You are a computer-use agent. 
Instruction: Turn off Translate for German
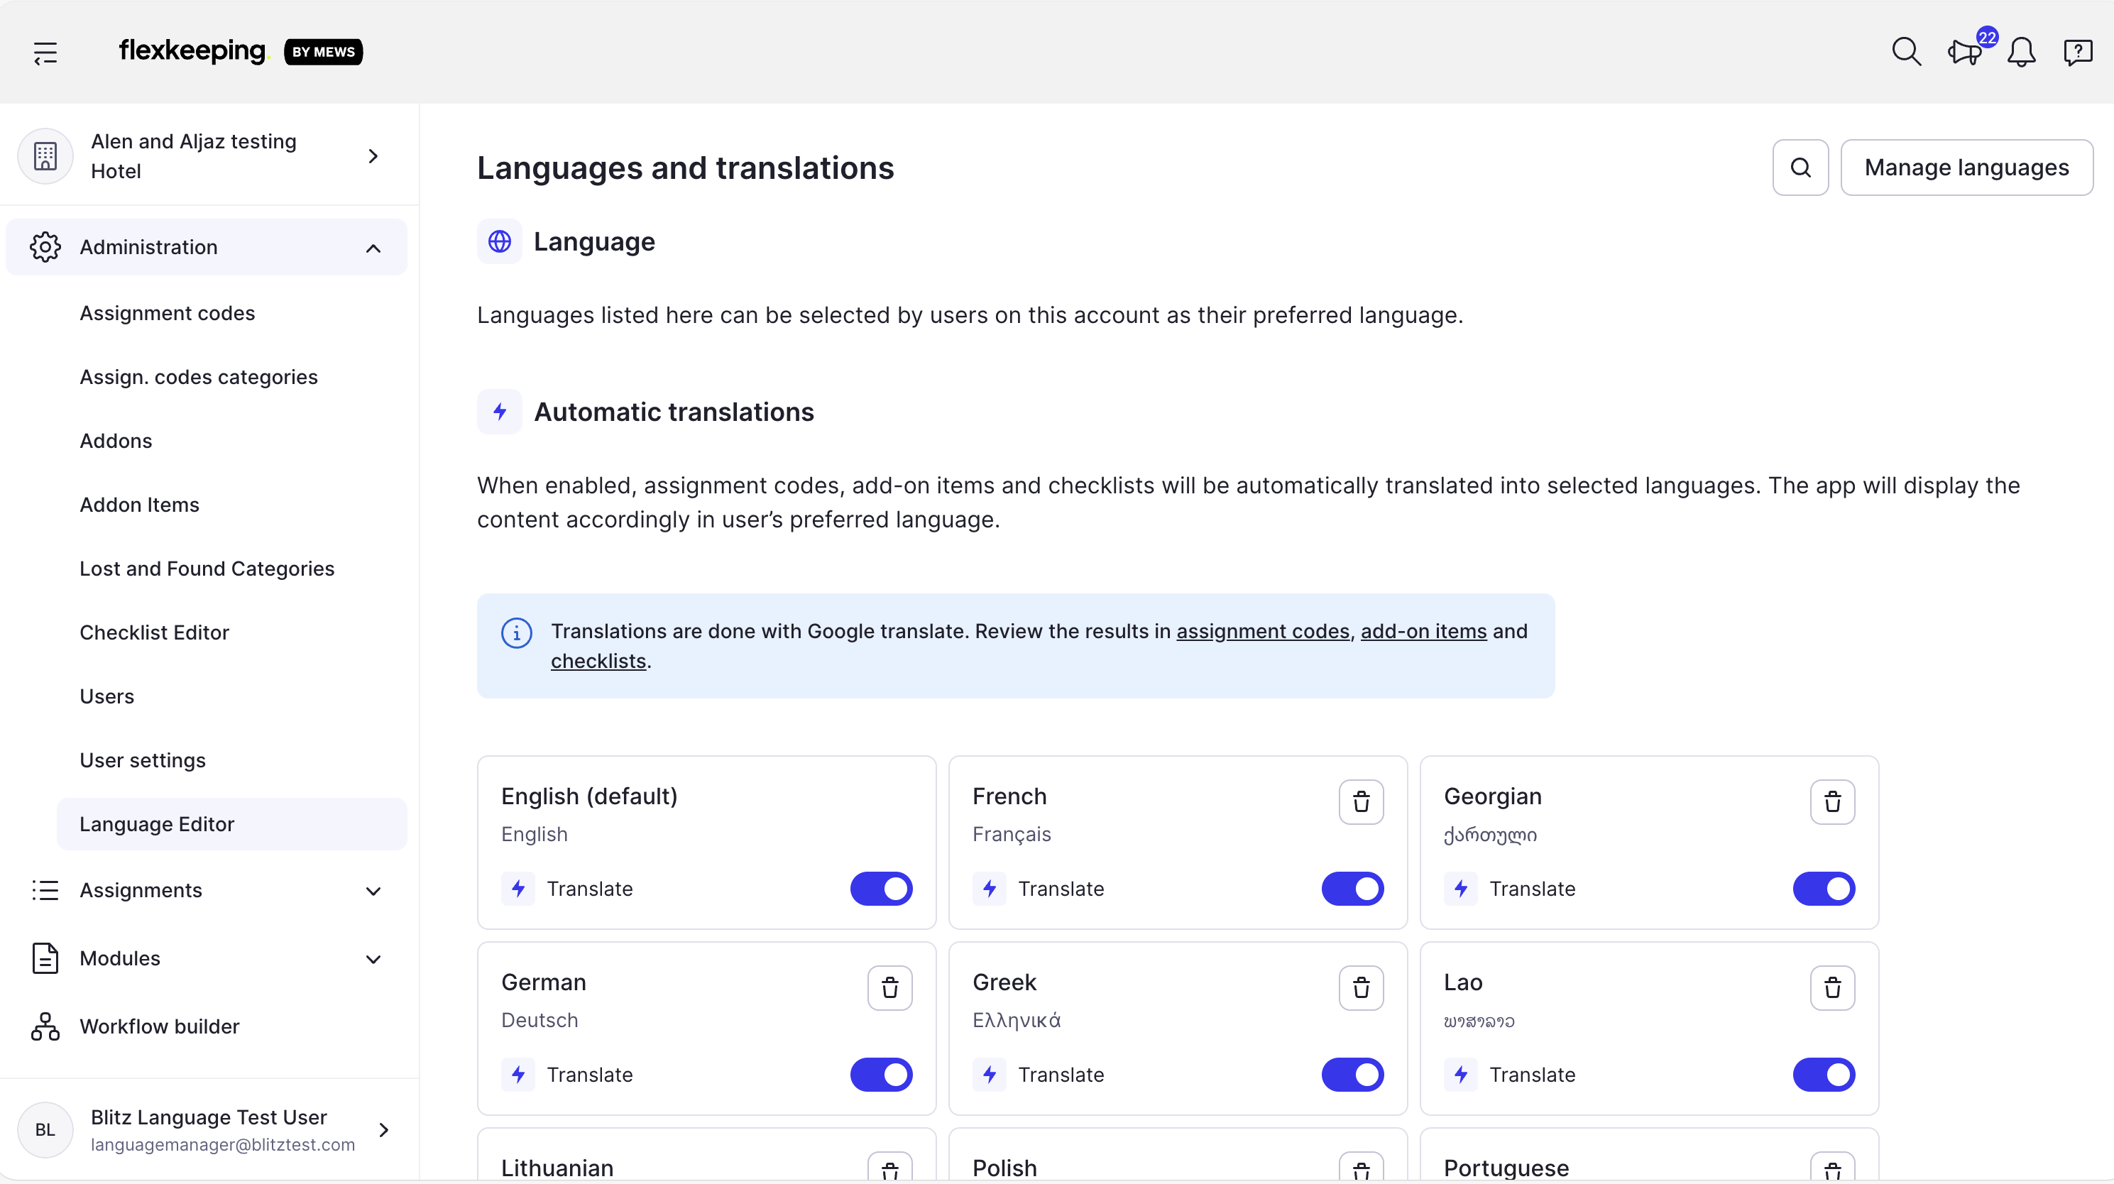[x=880, y=1075]
